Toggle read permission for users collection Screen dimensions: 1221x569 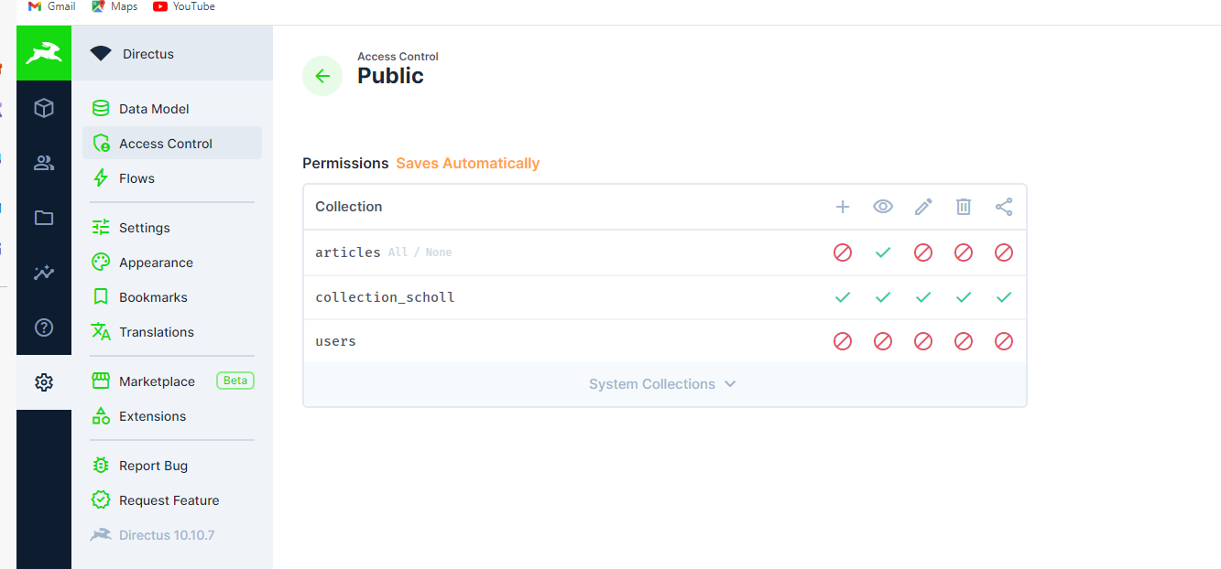[x=883, y=341]
